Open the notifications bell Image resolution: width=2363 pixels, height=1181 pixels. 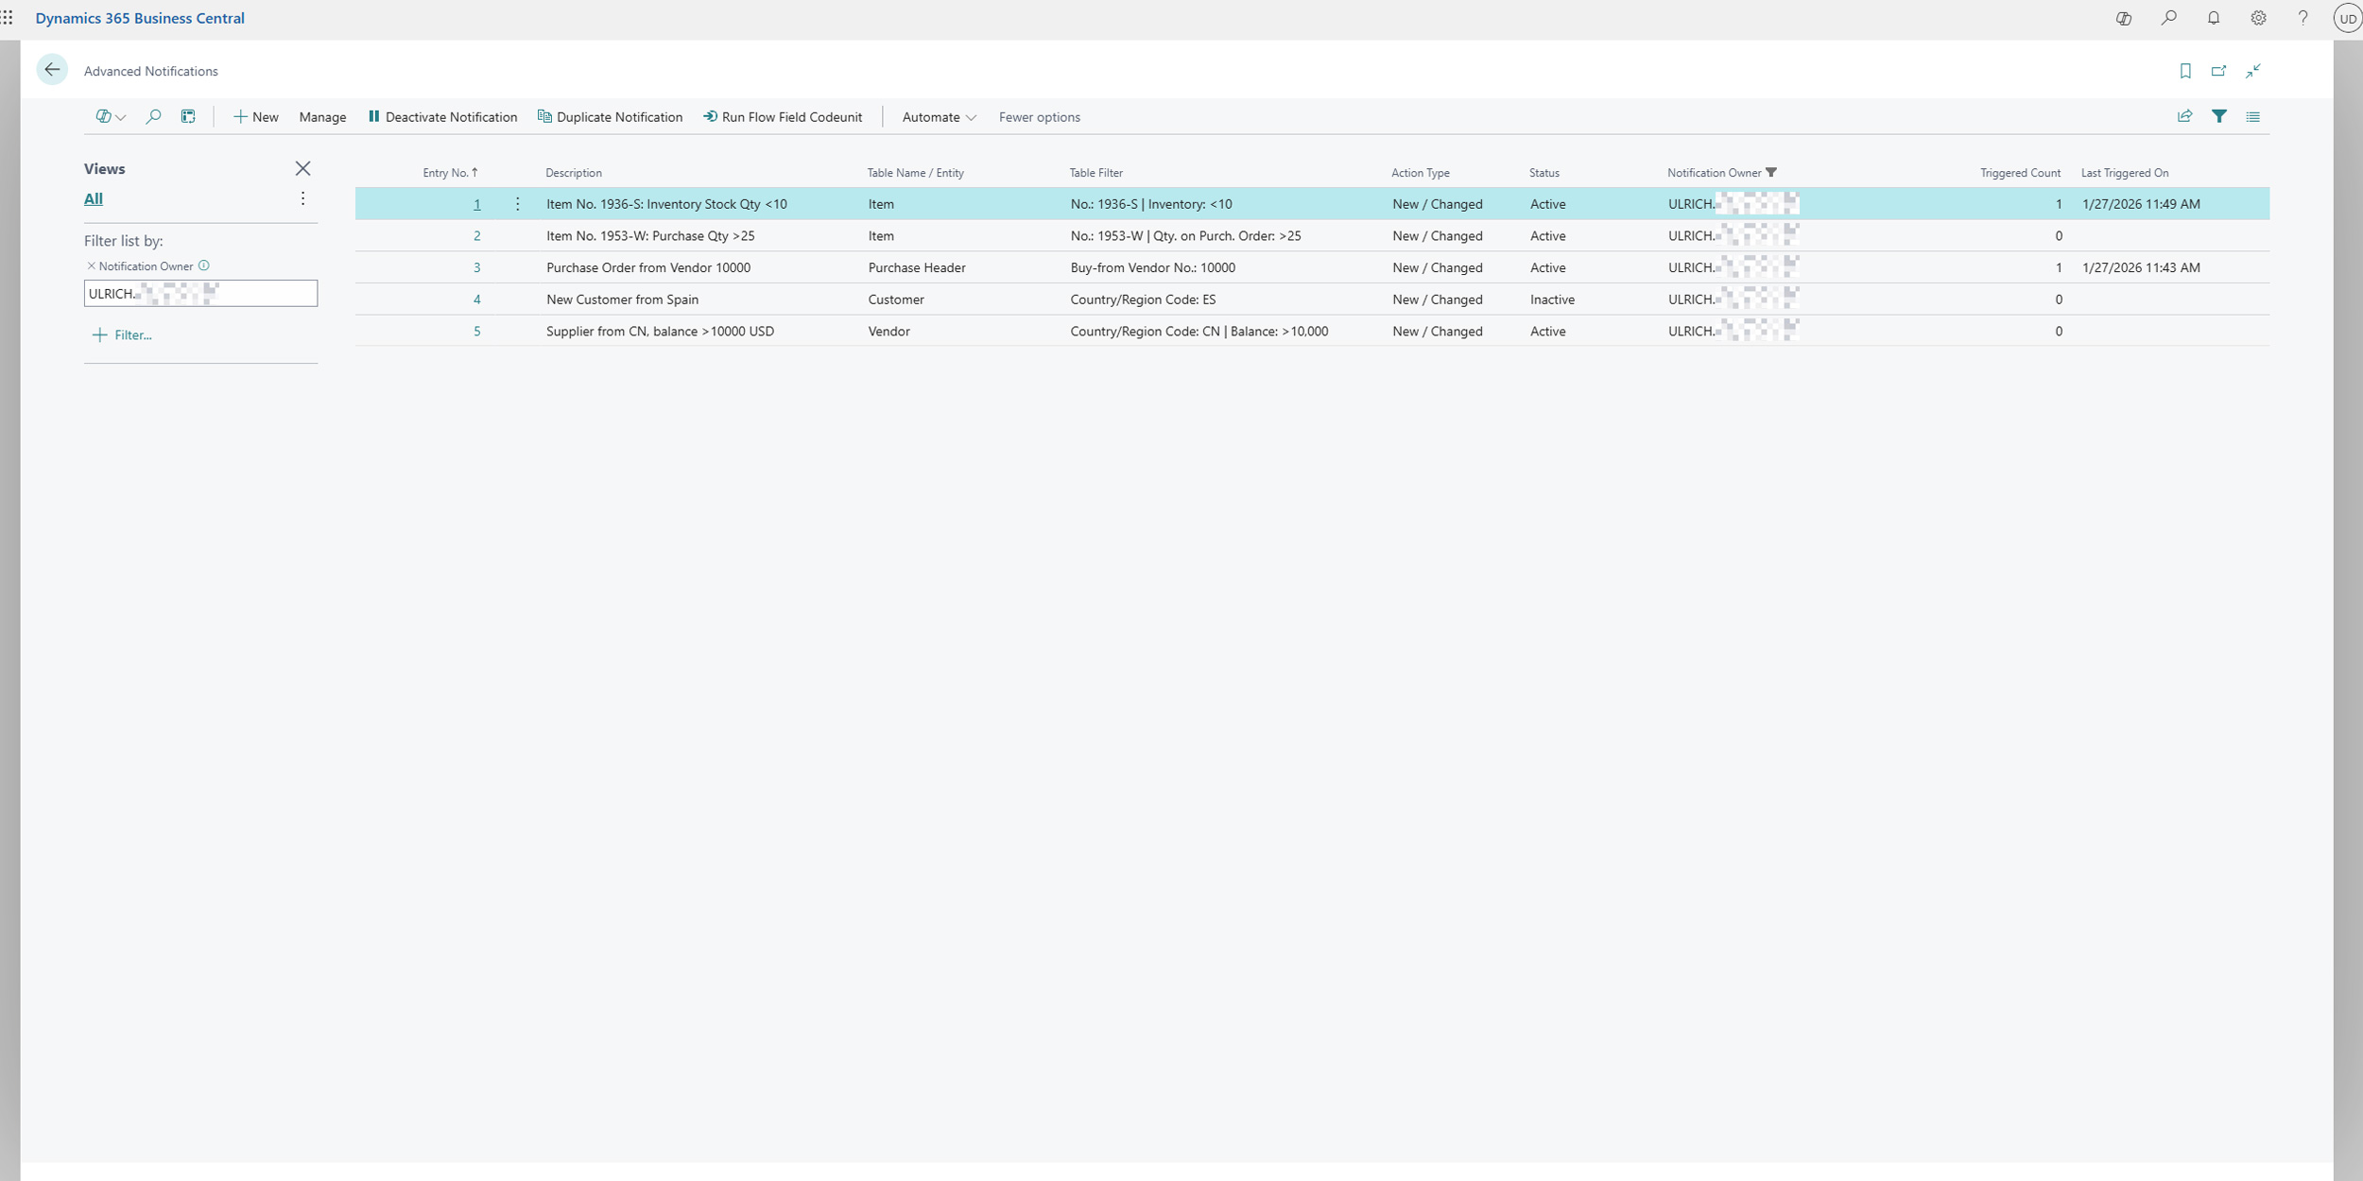click(2213, 18)
